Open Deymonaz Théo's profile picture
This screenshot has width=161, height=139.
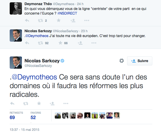(16, 9)
